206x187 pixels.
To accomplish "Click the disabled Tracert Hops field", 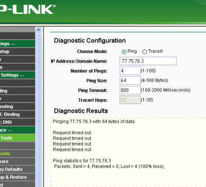I will 130,100.
